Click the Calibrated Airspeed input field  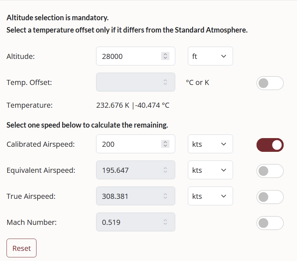click(x=130, y=144)
